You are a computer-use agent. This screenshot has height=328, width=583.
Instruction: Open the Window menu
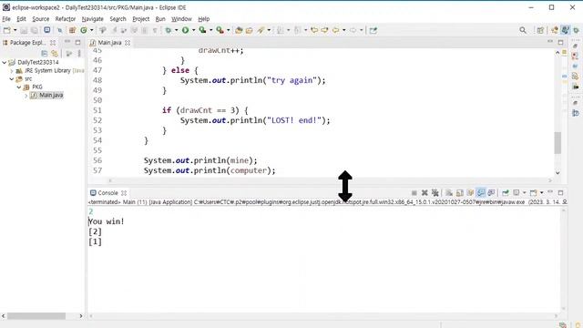coord(181,19)
